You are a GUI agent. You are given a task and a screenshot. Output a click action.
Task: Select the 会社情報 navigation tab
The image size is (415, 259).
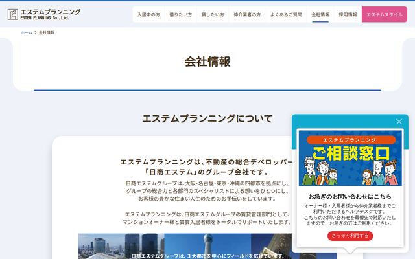pos(320,14)
